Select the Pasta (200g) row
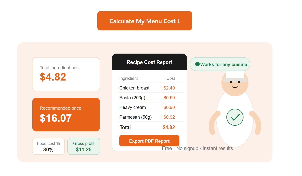Screen dimensions: 302x176 [x=151, y=98]
